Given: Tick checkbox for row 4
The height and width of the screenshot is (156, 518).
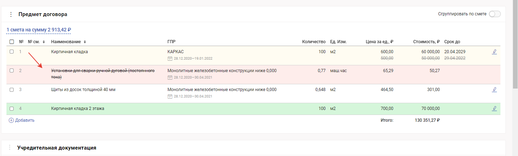Looking at the screenshot, I should pyautogui.click(x=12, y=109).
